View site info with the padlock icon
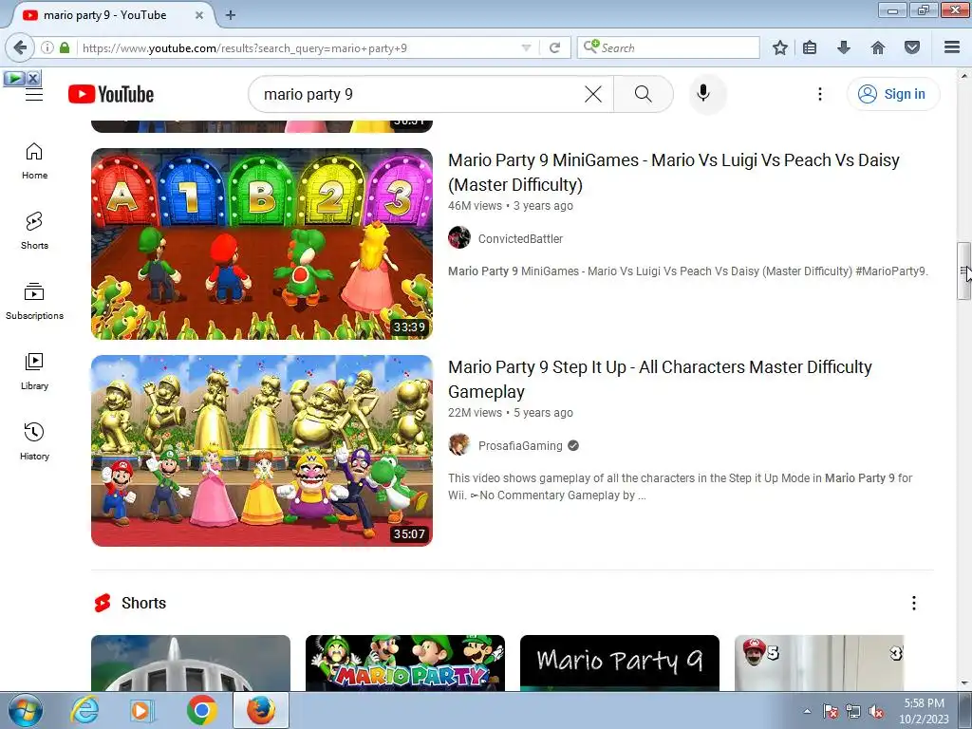 65,47
